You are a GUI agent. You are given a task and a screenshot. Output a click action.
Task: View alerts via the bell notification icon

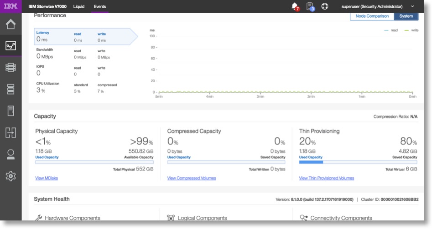[x=295, y=6]
